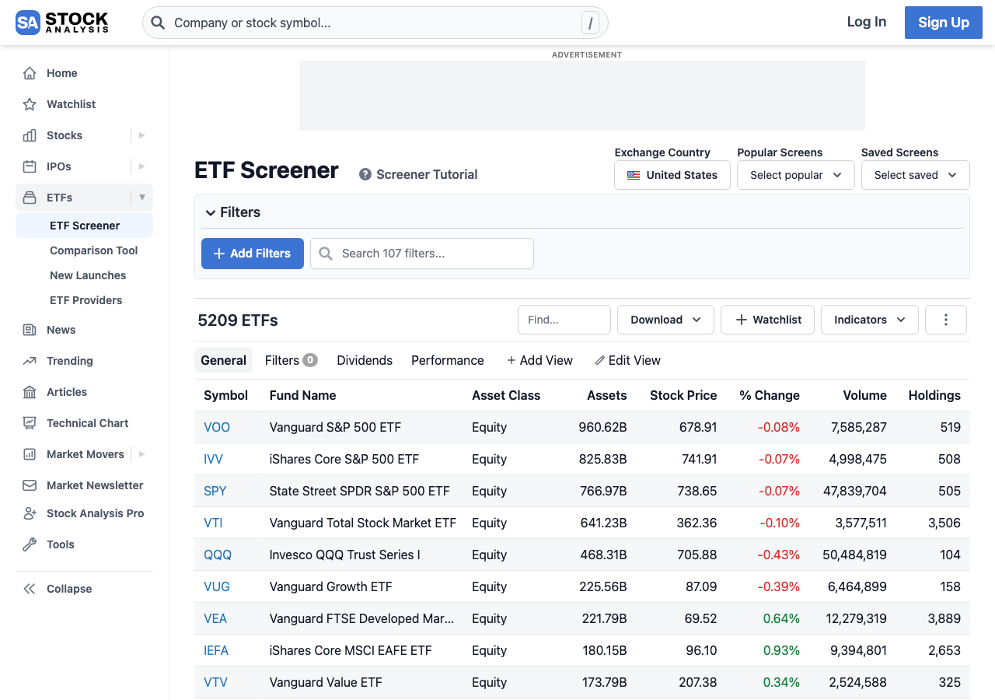Click the Home house icon in sidebar

pos(30,73)
